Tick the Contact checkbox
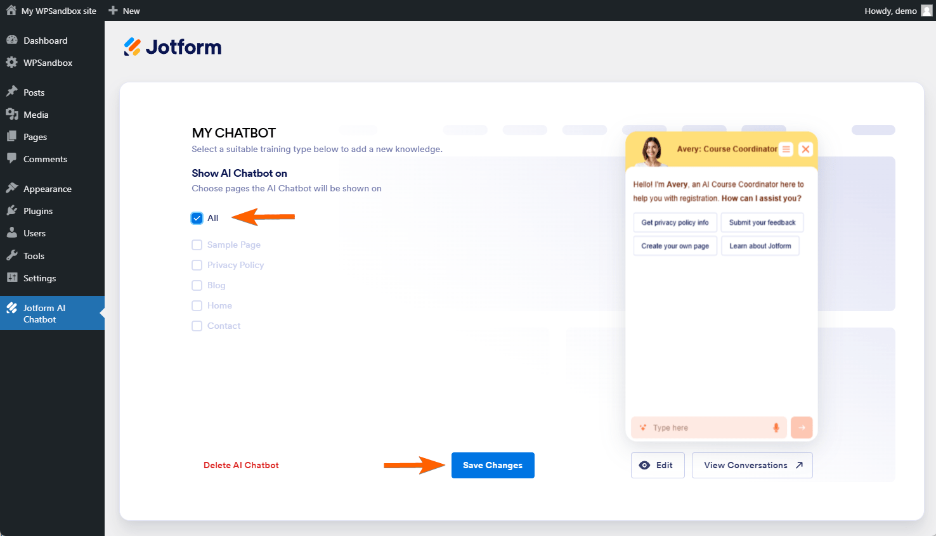This screenshot has width=936, height=536. (197, 326)
